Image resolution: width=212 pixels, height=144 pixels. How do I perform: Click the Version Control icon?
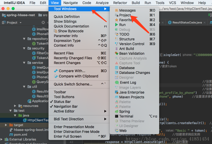116,44
